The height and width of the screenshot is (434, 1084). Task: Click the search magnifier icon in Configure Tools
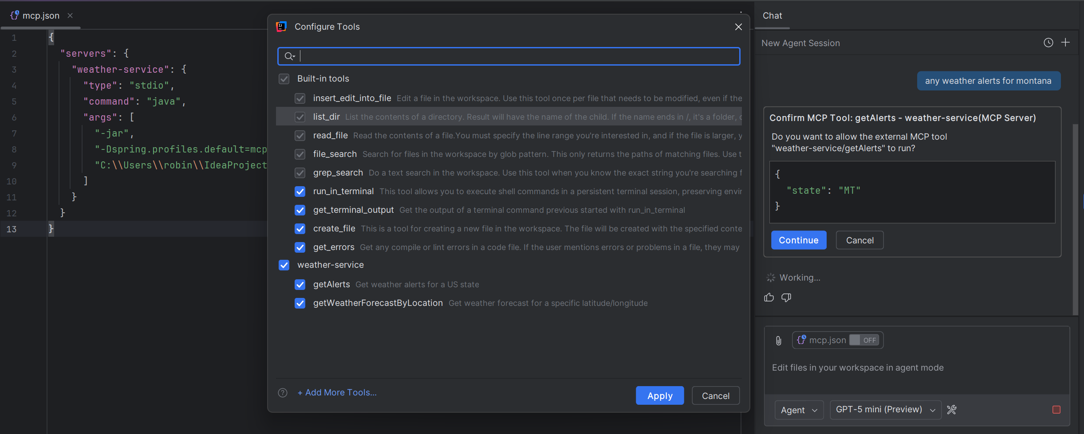(x=289, y=56)
